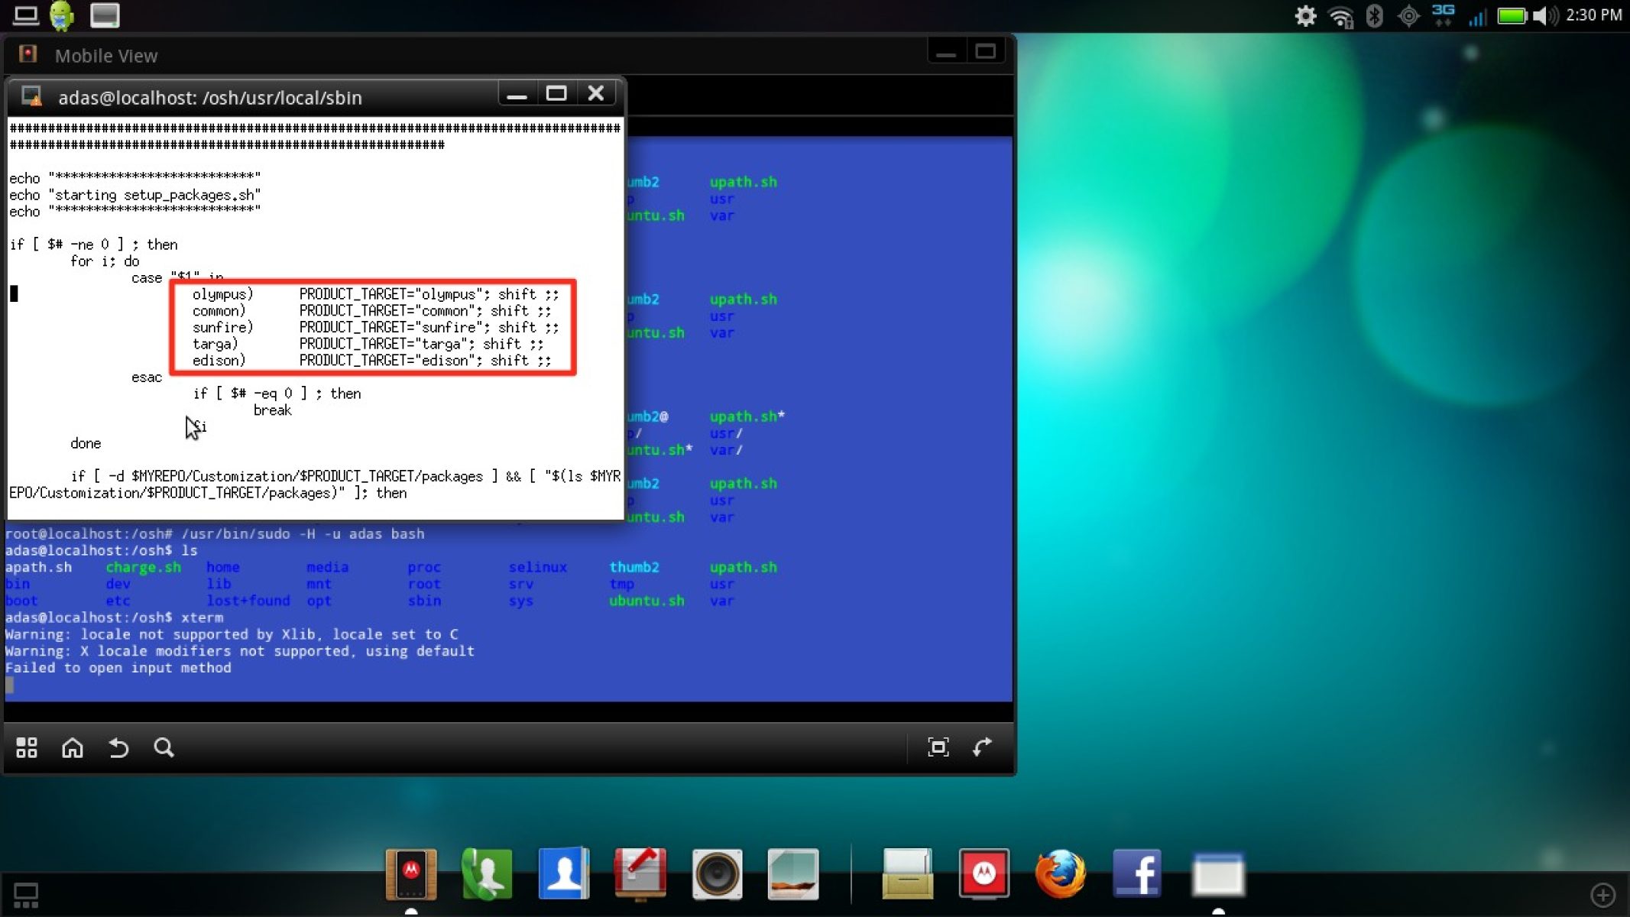The image size is (1630, 917).
Task: Toggle Bluetooth icon in status bar
Action: point(1374,15)
